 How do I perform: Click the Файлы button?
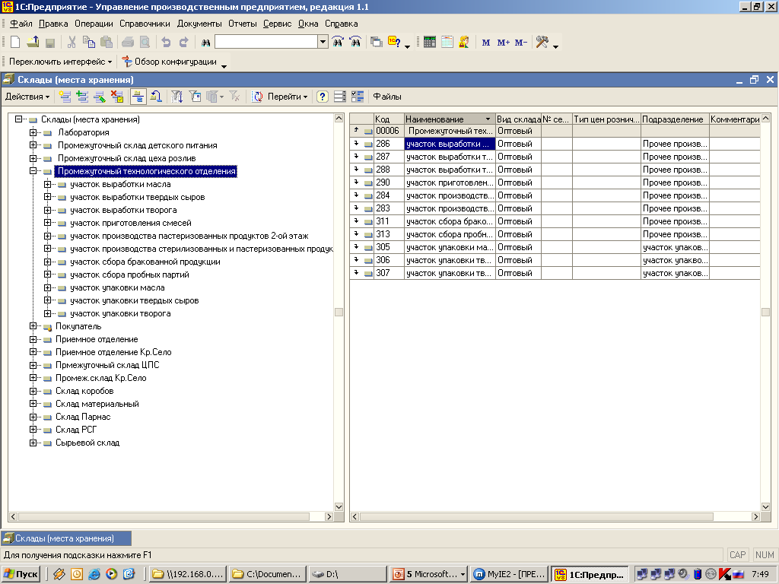[387, 97]
